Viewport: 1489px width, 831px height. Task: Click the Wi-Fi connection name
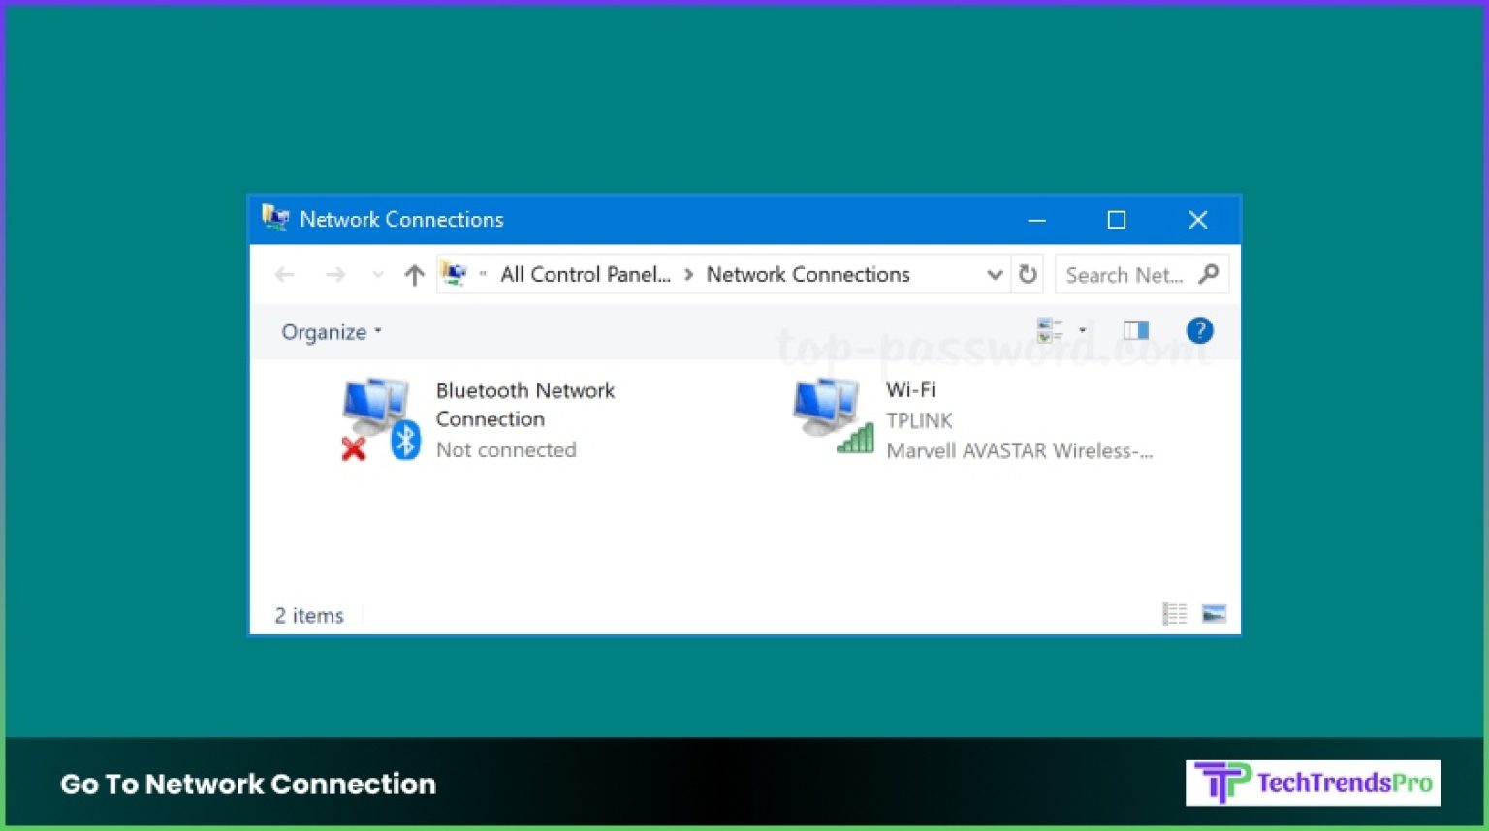coord(911,389)
